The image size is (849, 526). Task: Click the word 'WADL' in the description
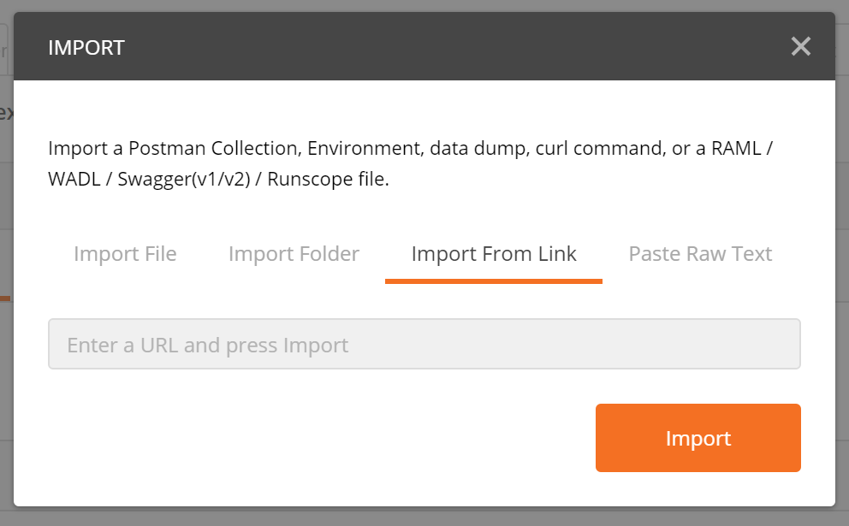[74, 181]
